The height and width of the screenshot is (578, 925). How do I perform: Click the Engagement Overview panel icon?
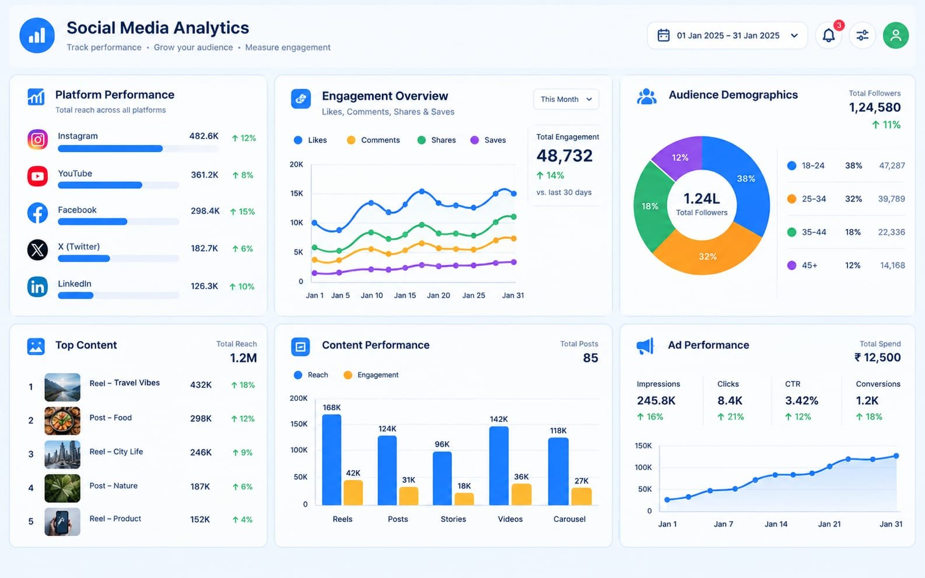point(301,99)
